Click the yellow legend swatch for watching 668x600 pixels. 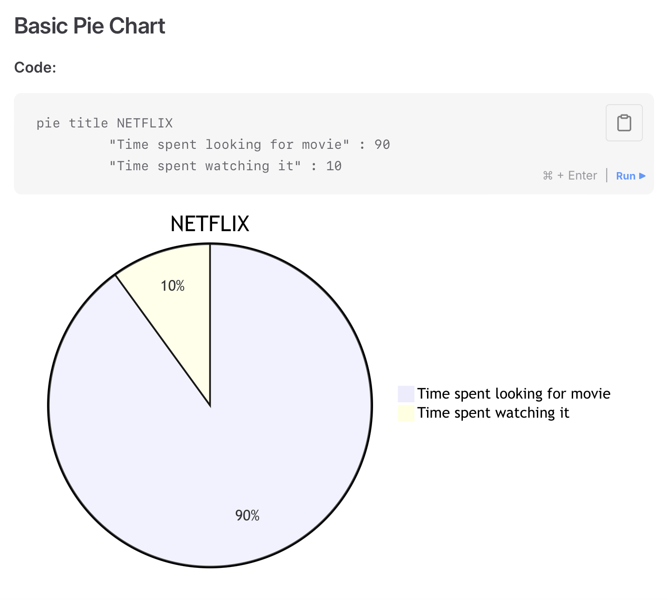click(x=406, y=413)
